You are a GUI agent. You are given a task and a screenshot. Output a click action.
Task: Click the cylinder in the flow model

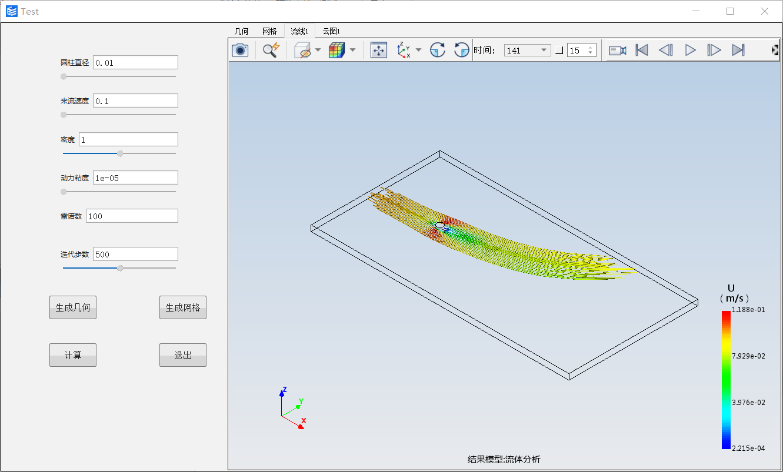click(x=439, y=226)
